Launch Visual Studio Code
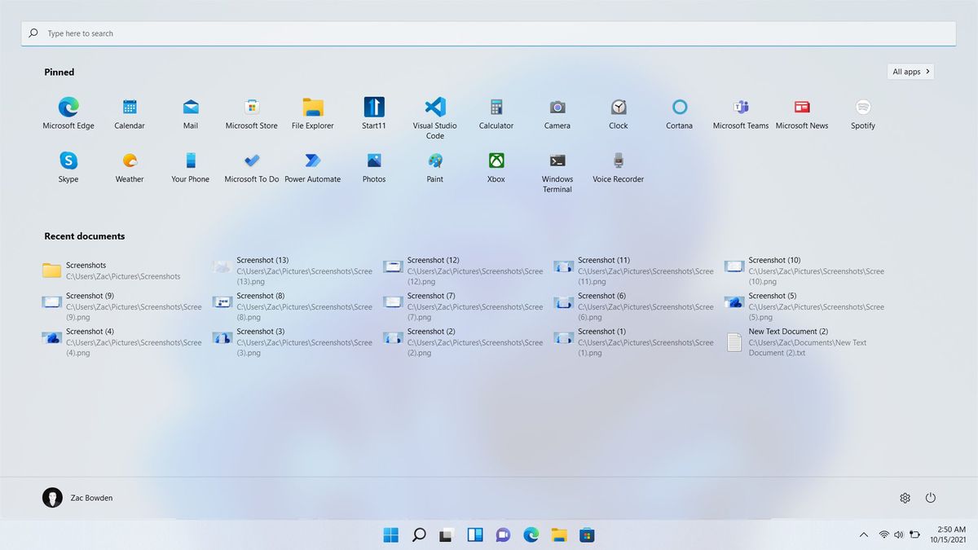 (434, 108)
